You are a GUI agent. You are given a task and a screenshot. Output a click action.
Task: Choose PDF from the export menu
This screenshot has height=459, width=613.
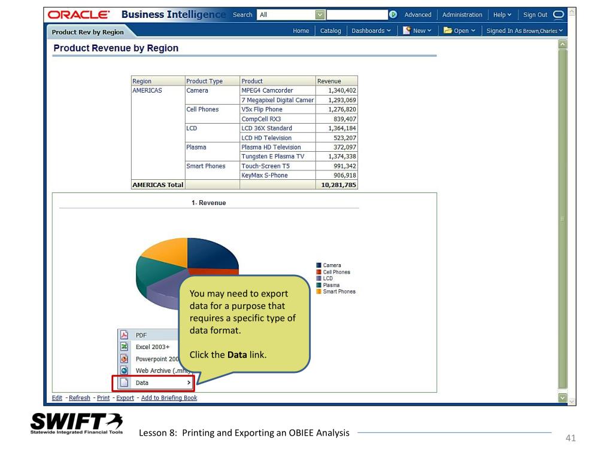(141, 335)
